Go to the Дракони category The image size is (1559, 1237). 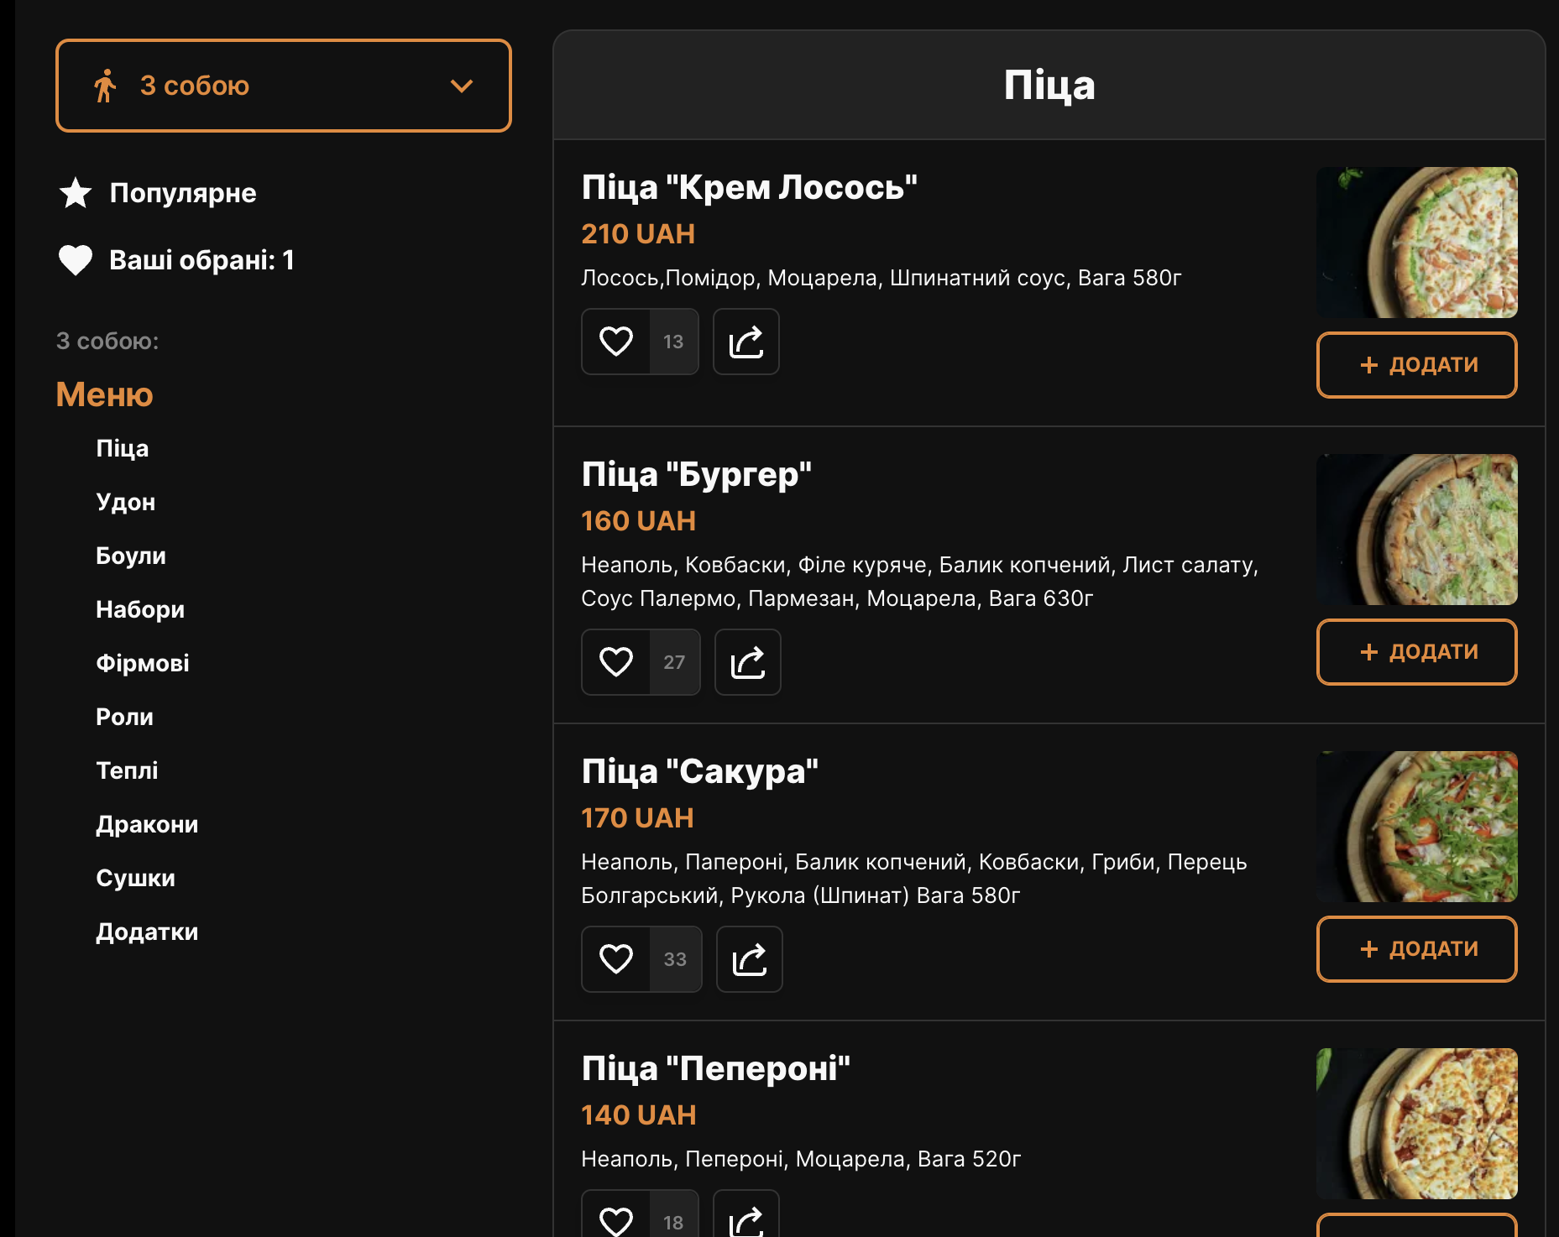tap(147, 824)
